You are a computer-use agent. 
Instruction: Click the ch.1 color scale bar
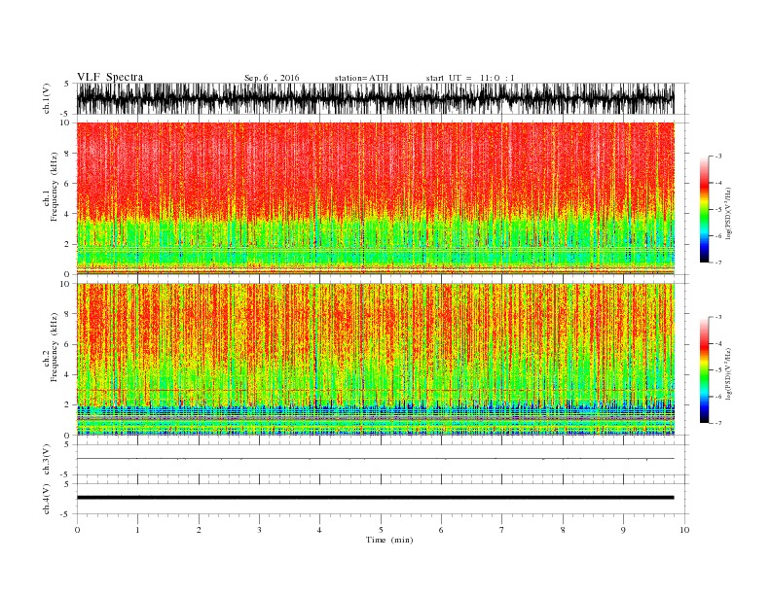704,209
